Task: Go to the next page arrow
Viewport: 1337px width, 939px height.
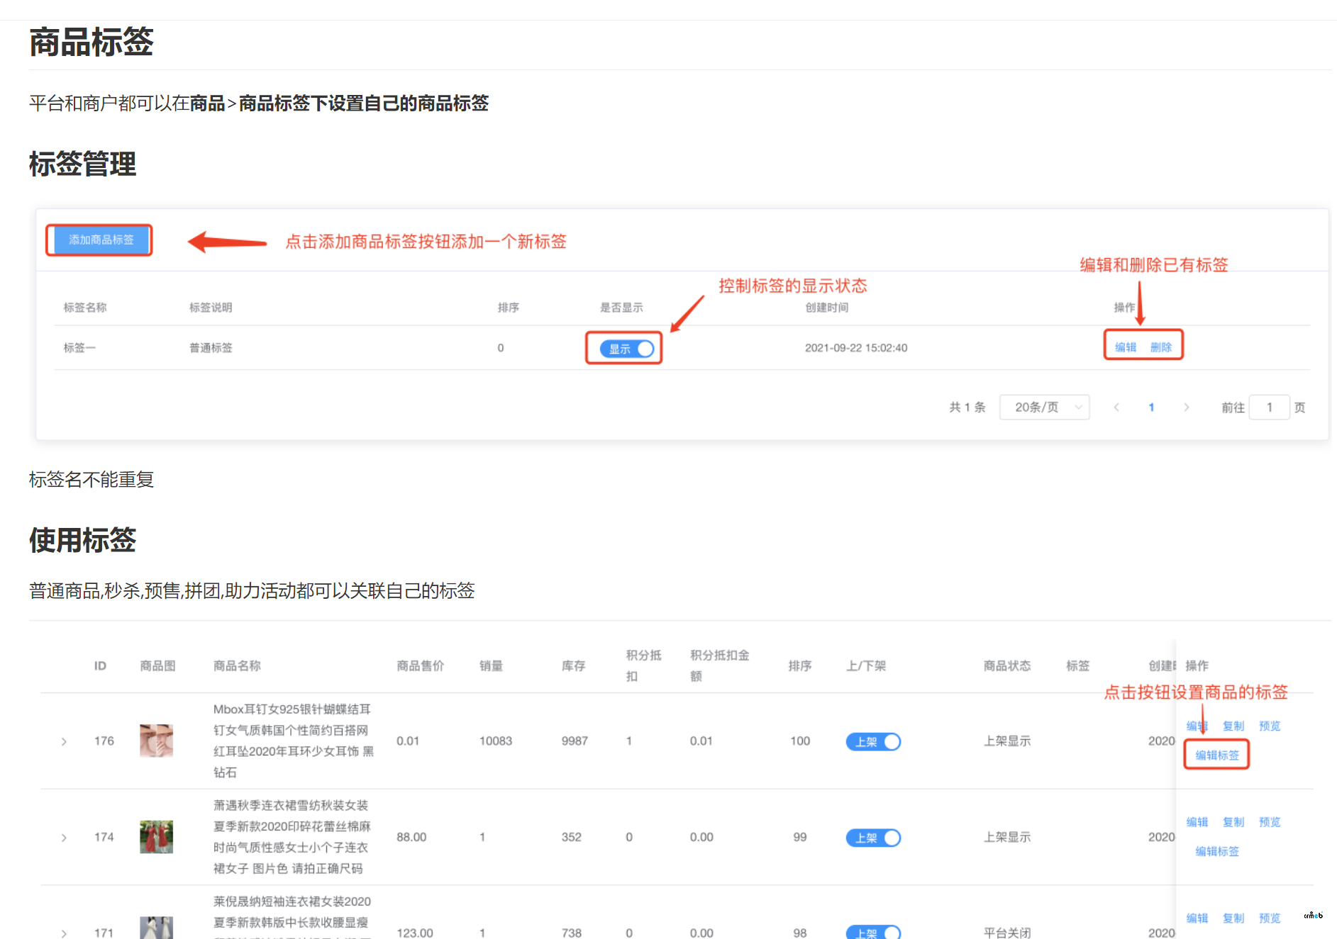Action: point(1186,407)
